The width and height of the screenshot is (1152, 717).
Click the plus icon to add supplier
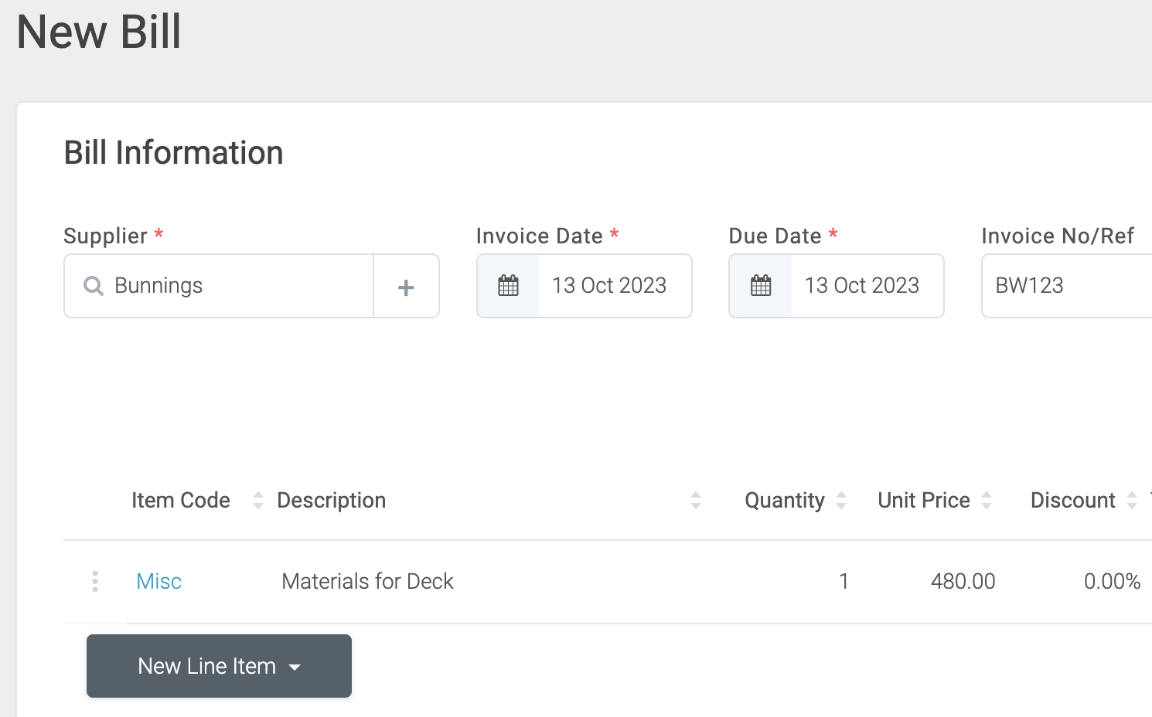click(x=406, y=287)
